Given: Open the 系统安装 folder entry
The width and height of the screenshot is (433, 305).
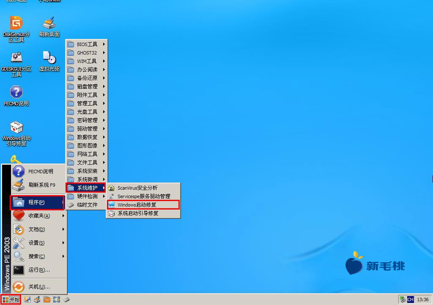Looking at the screenshot, I should pos(86,171).
